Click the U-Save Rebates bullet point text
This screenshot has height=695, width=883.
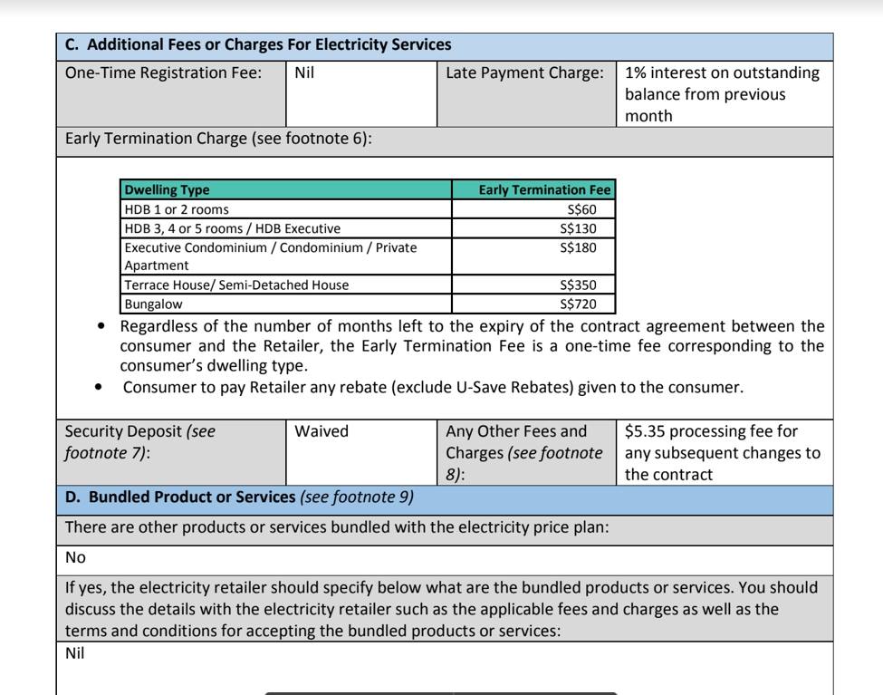[x=433, y=387]
